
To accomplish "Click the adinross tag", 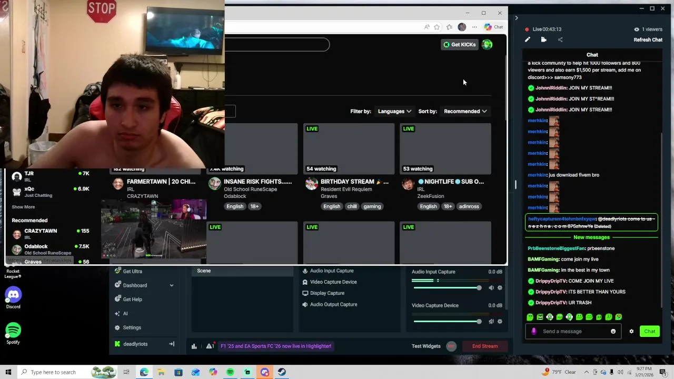I will pos(469,206).
